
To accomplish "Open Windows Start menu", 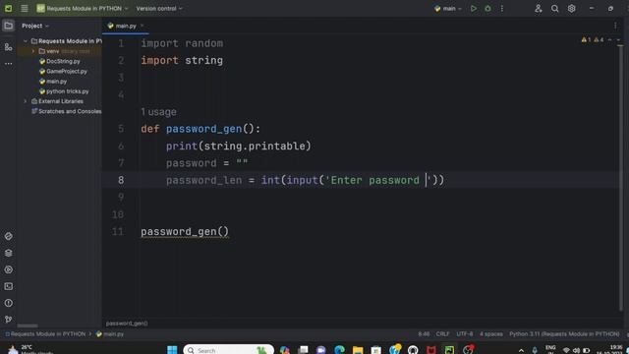I will click(x=172, y=350).
